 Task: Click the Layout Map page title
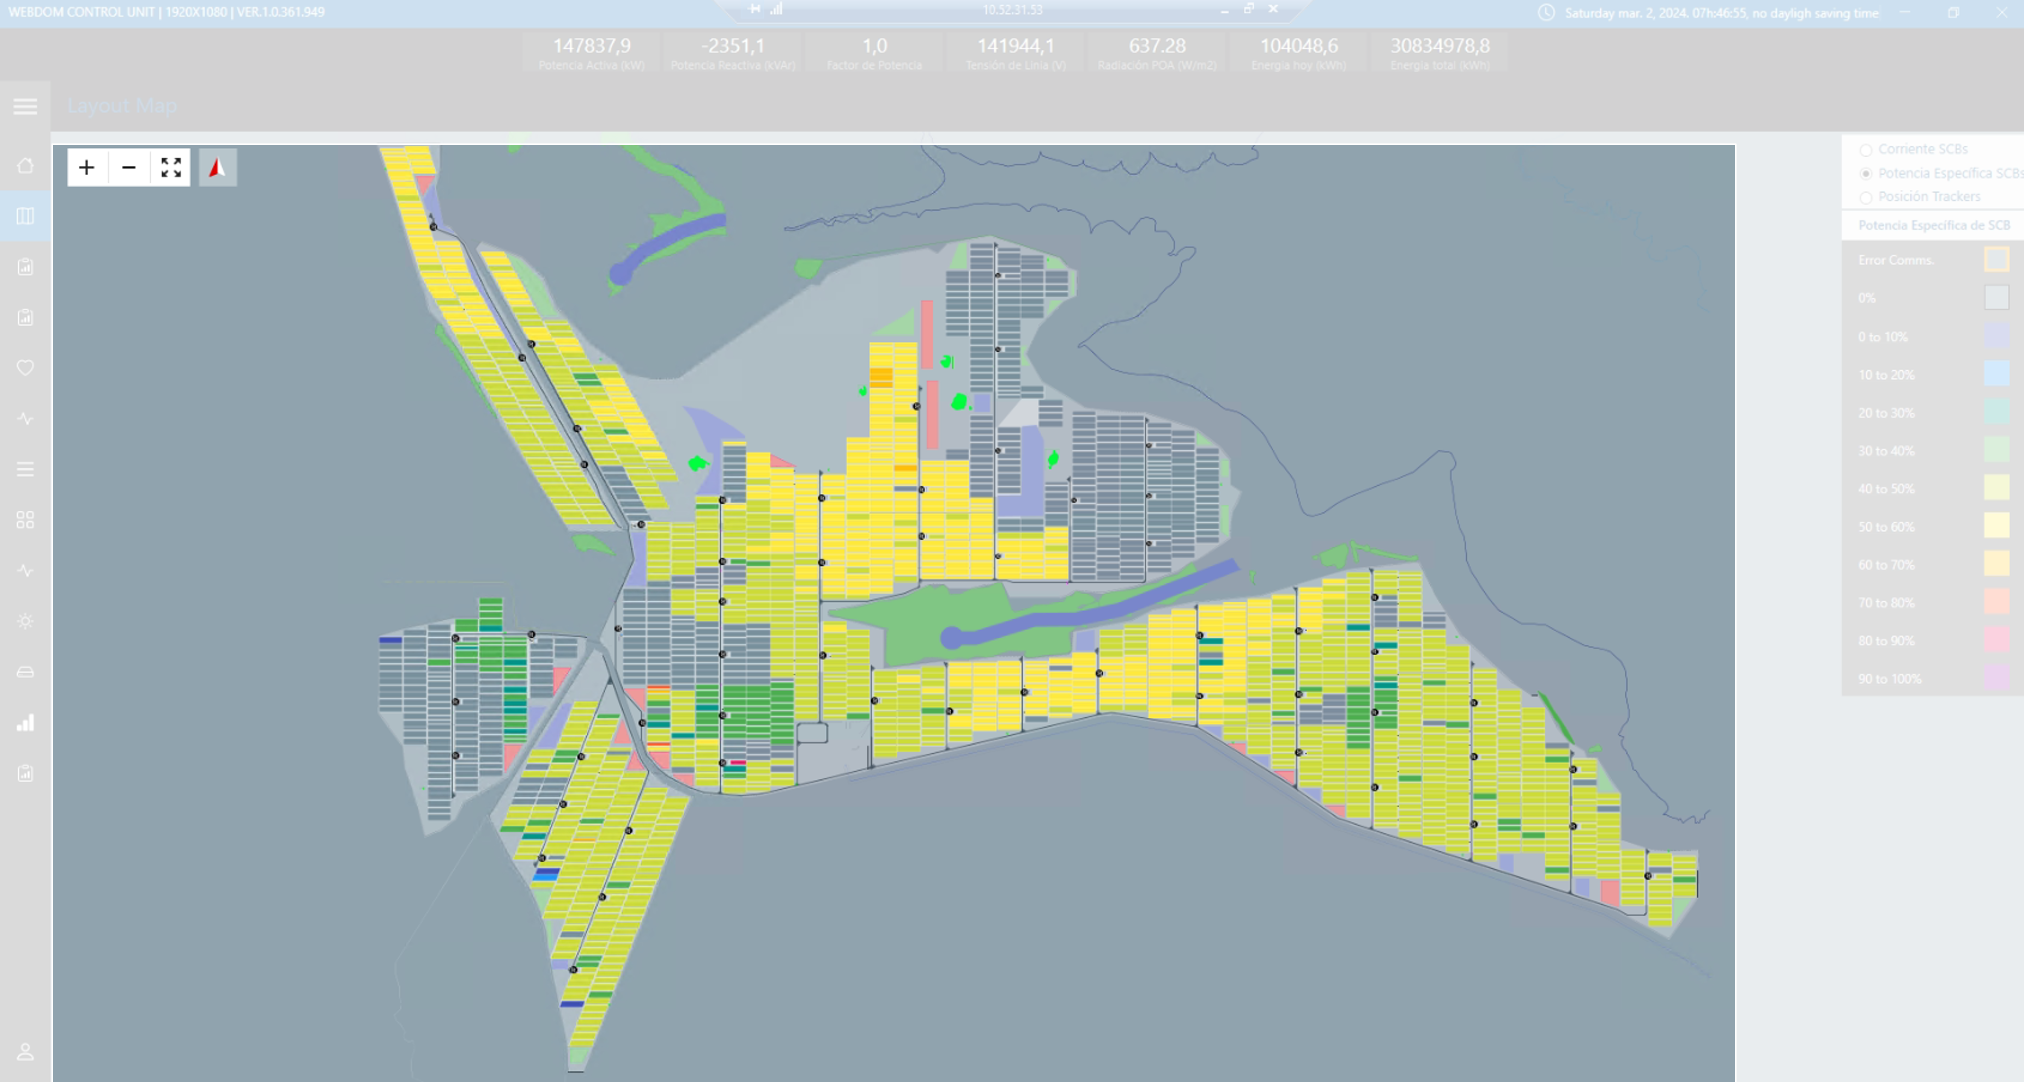coord(122,105)
